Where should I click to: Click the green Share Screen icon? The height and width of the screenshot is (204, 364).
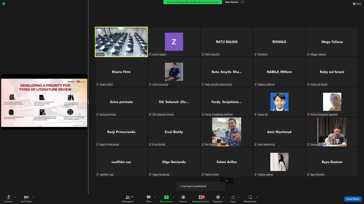pyautogui.click(x=167, y=197)
